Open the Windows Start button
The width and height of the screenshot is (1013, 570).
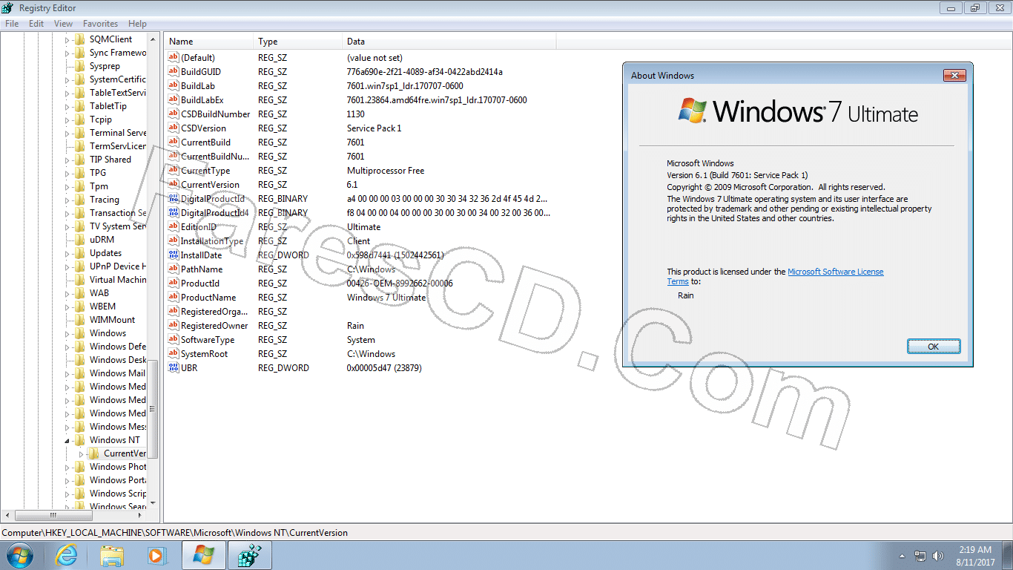tap(19, 555)
